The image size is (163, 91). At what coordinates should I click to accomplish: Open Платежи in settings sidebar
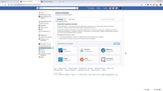tap(43, 52)
